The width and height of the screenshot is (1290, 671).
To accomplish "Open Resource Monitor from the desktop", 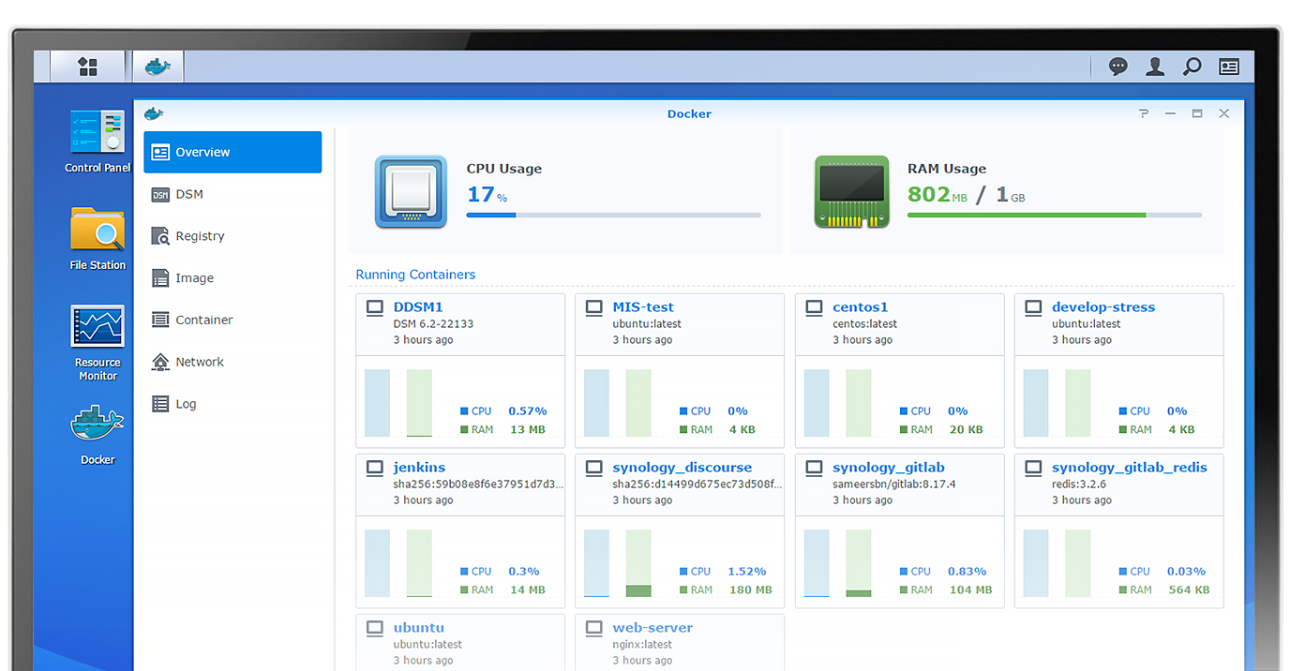I will pyautogui.click(x=97, y=326).
